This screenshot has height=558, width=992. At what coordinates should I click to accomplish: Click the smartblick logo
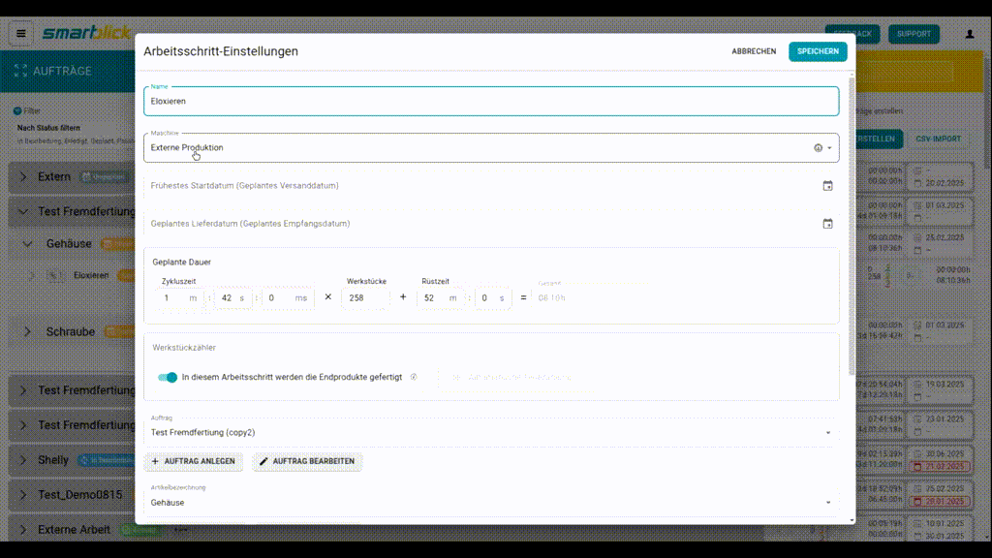[x=86, y=32]
